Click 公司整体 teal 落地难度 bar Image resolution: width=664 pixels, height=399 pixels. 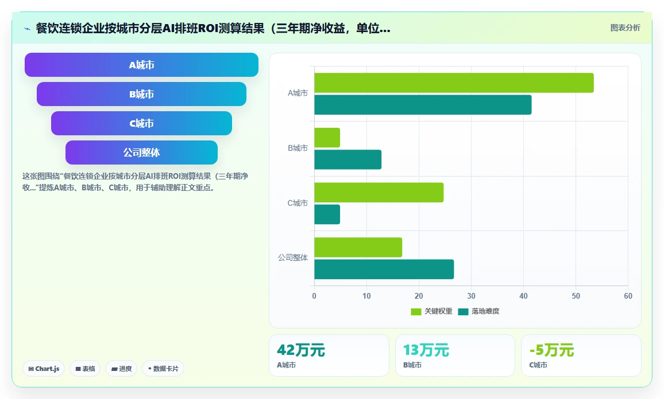(384, 269)
